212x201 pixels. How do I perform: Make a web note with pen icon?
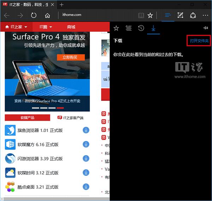(x=180, y=15)
